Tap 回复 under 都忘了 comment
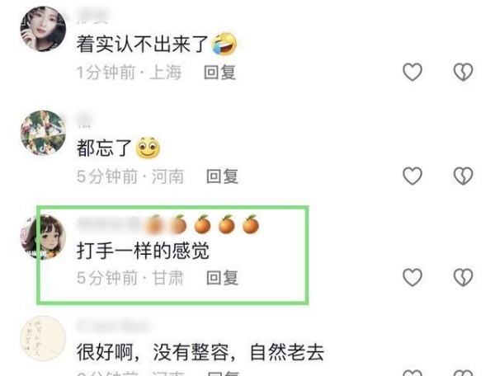The height and width of the screenshot is (376, 495). click(x=222, y=176)
